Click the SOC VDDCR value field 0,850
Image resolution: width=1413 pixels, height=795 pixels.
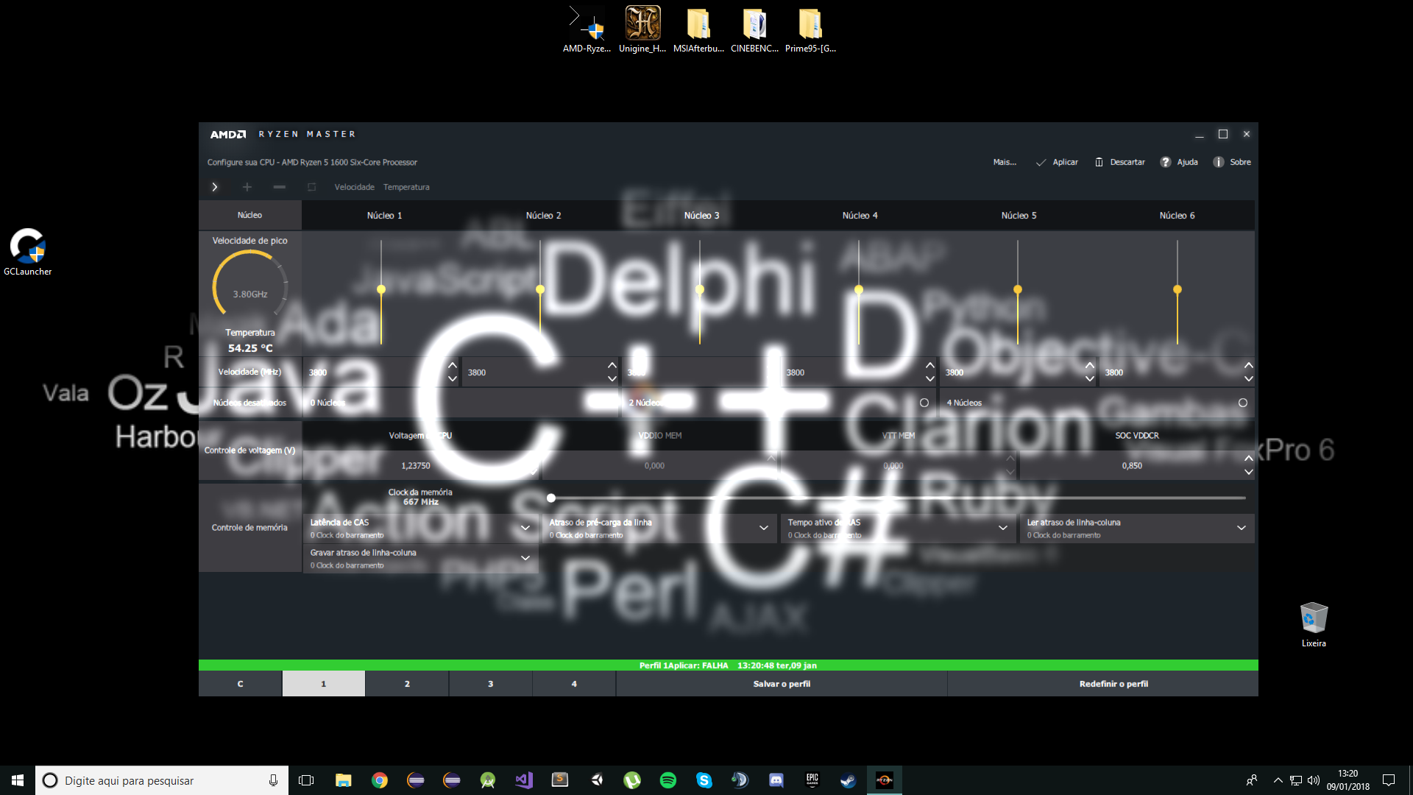point(1131,466)
